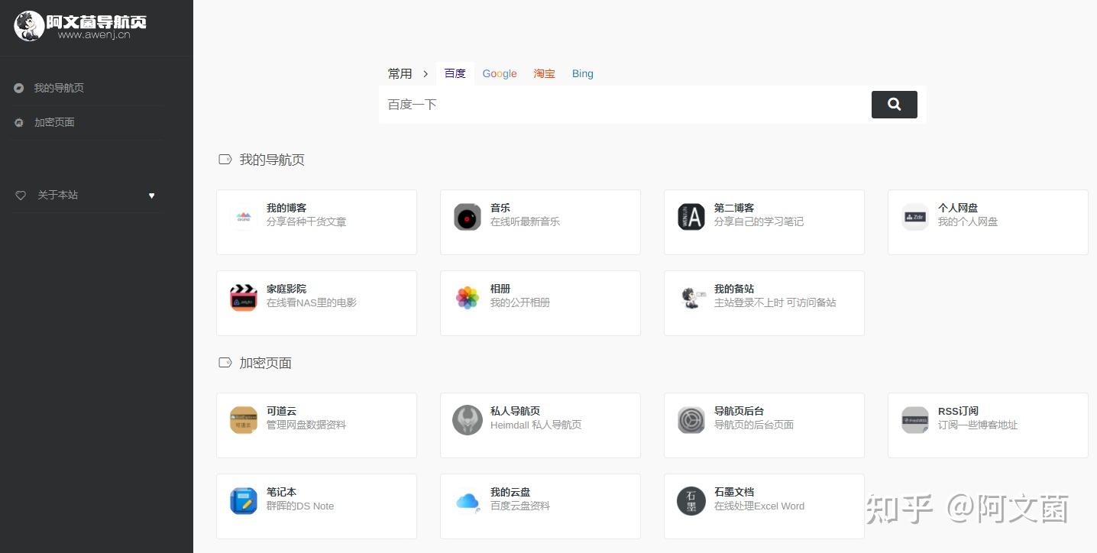1097x553 pixels.
Task: Expand the 关于本站 dropdown arrow
Action: 151,196
